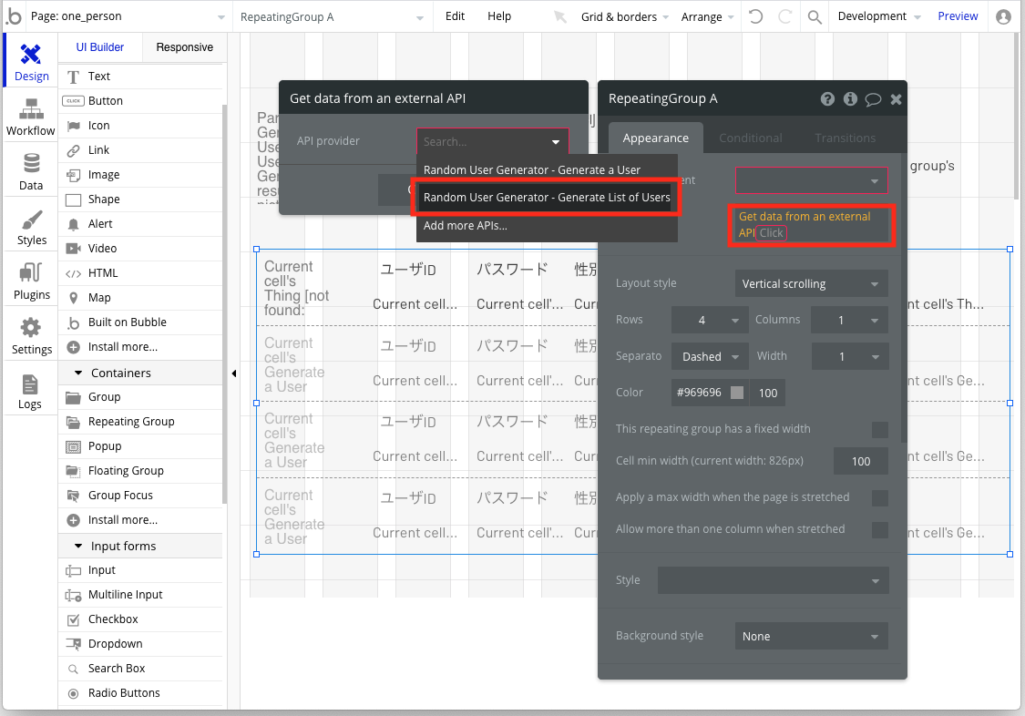Open the Rows dropdown showing 4
Image resolution: width=1025 pixels, height=716 pixels.
click(709, 320)
